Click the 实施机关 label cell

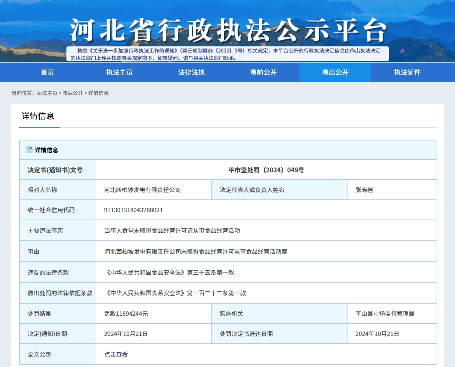pos(279,314)
